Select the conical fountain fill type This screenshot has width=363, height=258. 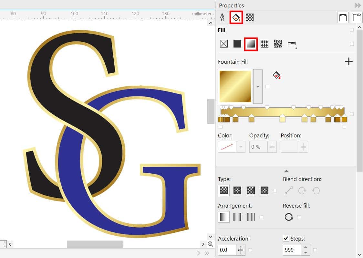coord(251,190)
